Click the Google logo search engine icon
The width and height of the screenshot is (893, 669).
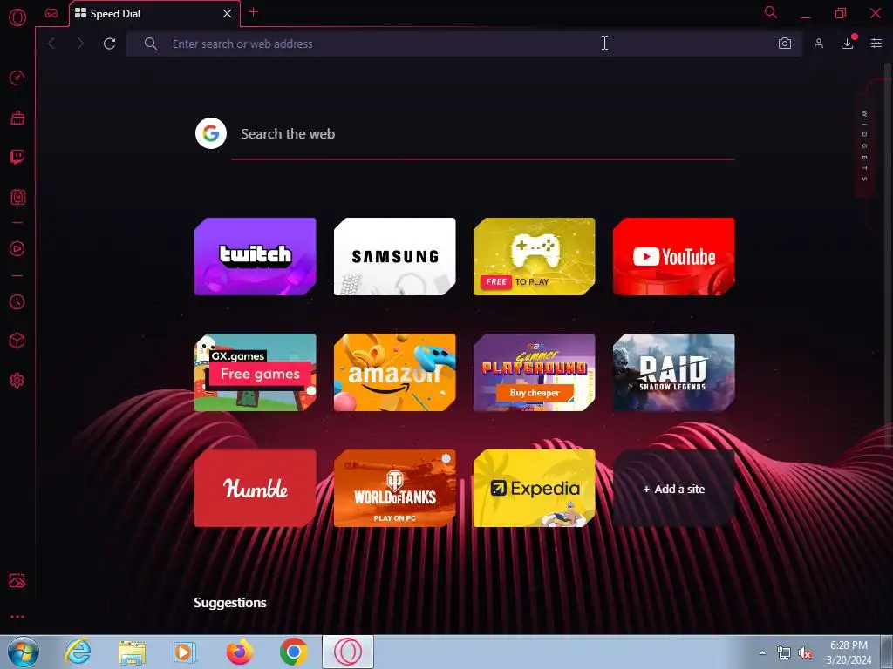click(x=211, y=133)
